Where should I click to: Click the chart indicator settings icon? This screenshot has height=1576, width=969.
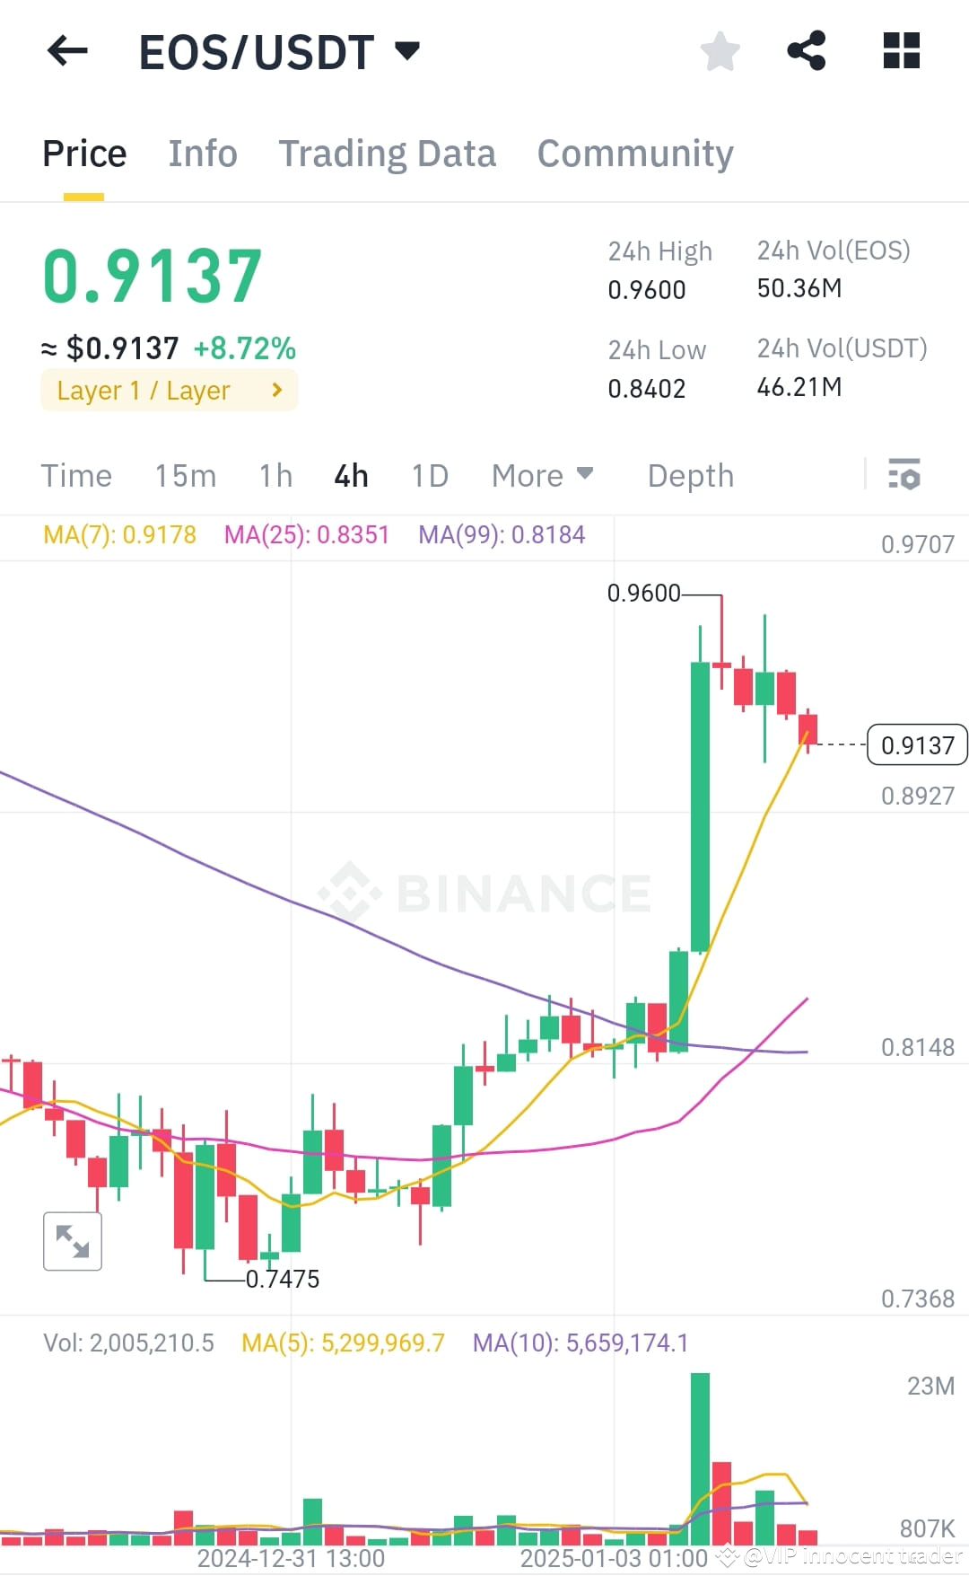[x=904, y=475]
